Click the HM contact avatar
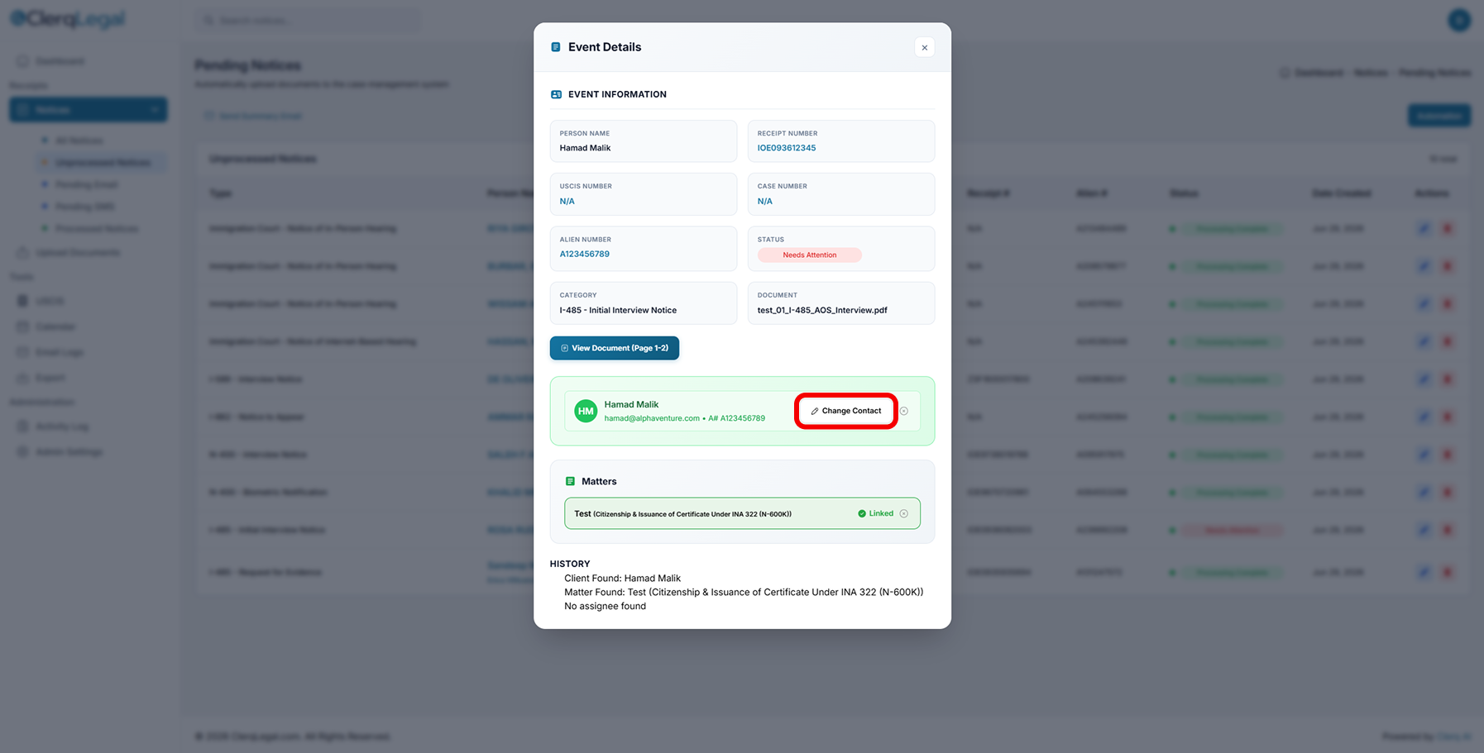This screenshot has height=753, width=1484. (x=586, y=411)
